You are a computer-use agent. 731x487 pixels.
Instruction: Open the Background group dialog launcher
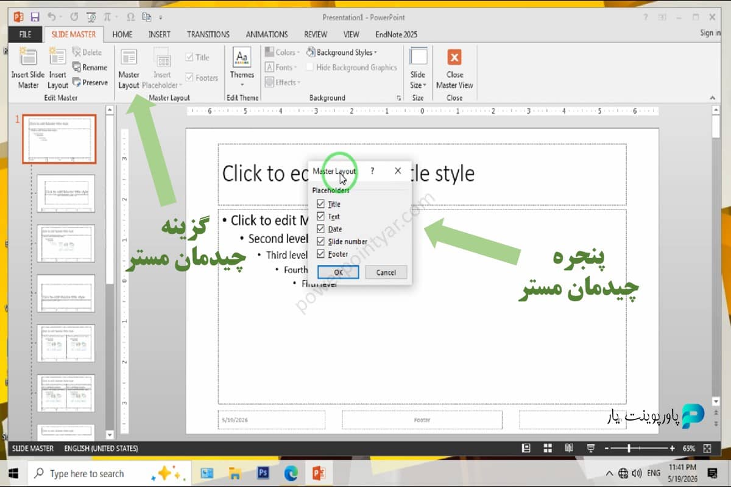[x=400, y=98]
